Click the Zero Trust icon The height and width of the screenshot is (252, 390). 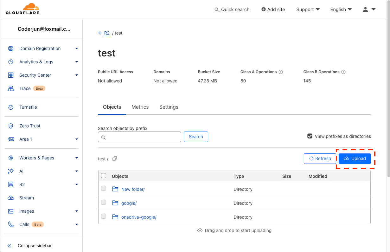(11, 126)
